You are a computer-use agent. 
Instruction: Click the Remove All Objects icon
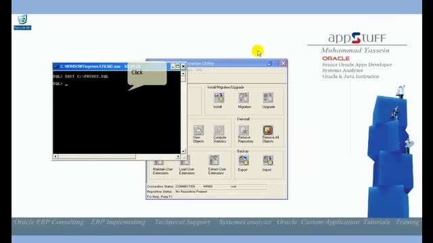point(268,130)
